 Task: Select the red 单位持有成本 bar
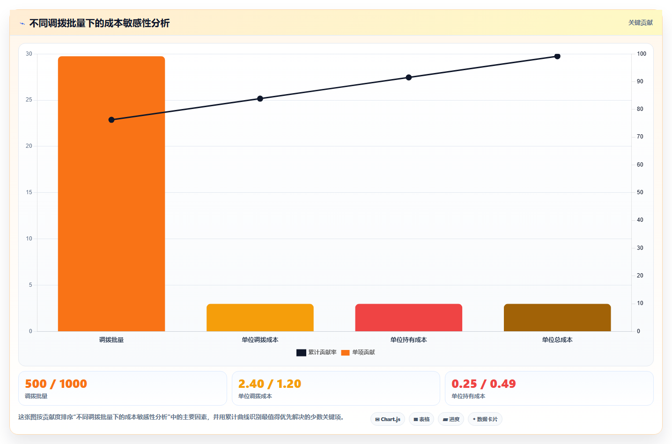(409, 318)
